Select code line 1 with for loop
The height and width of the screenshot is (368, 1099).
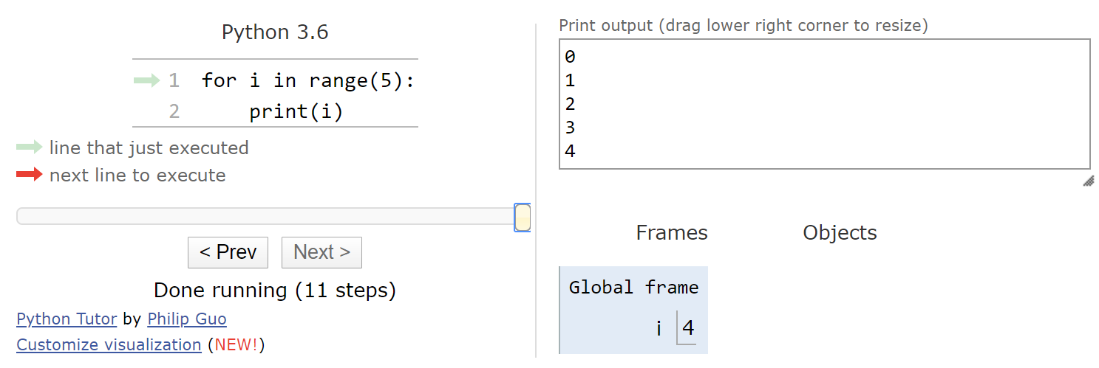[308, 80]
